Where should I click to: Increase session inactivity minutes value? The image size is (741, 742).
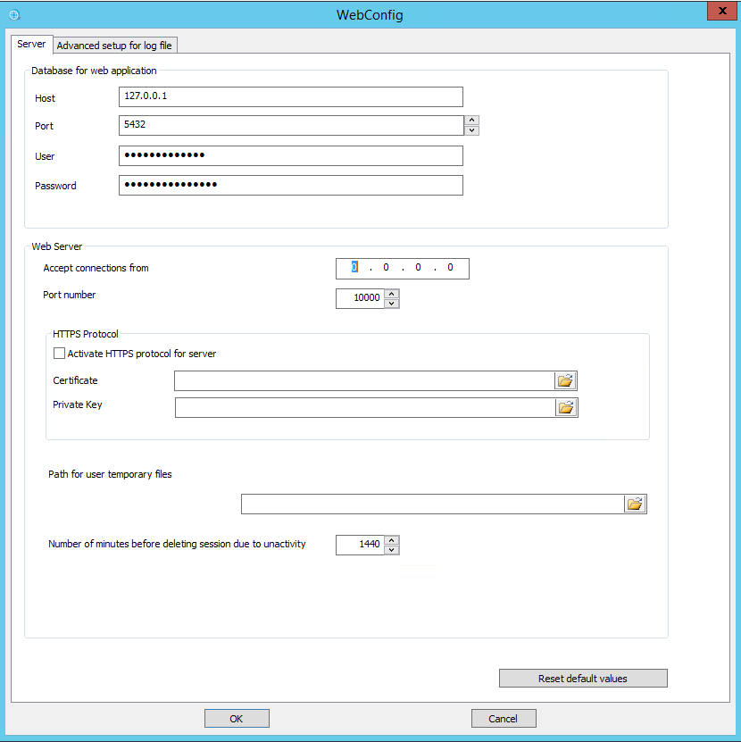pos(391,540)
